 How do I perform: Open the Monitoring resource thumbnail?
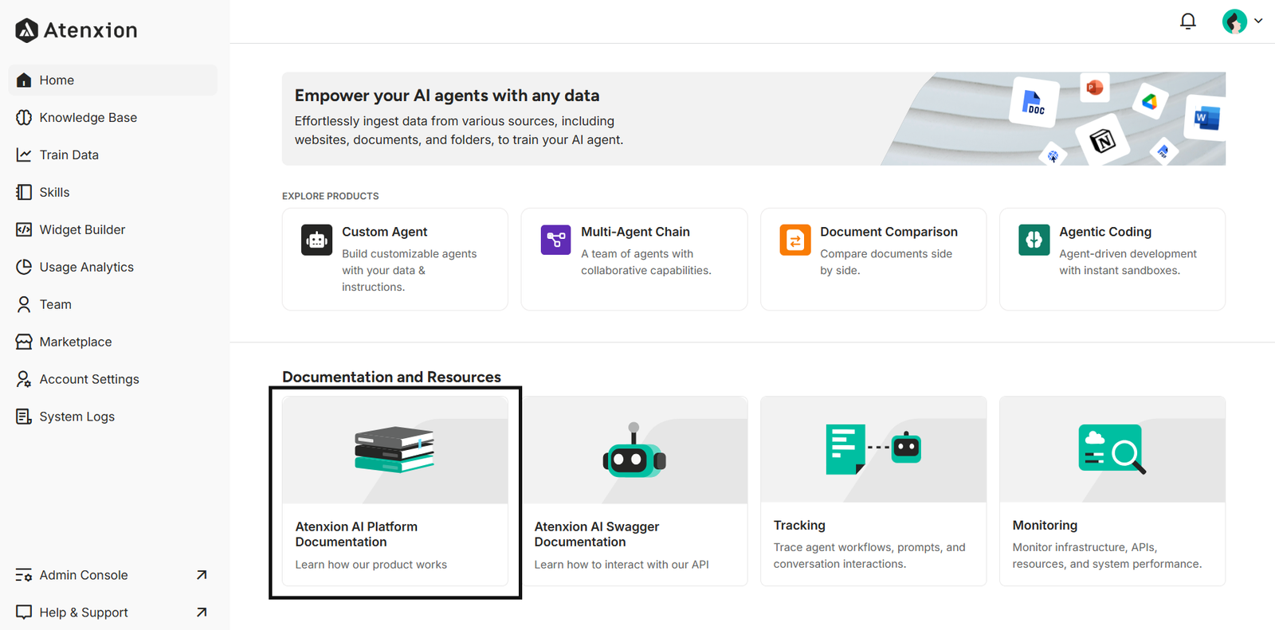(x=1112, y=449)
